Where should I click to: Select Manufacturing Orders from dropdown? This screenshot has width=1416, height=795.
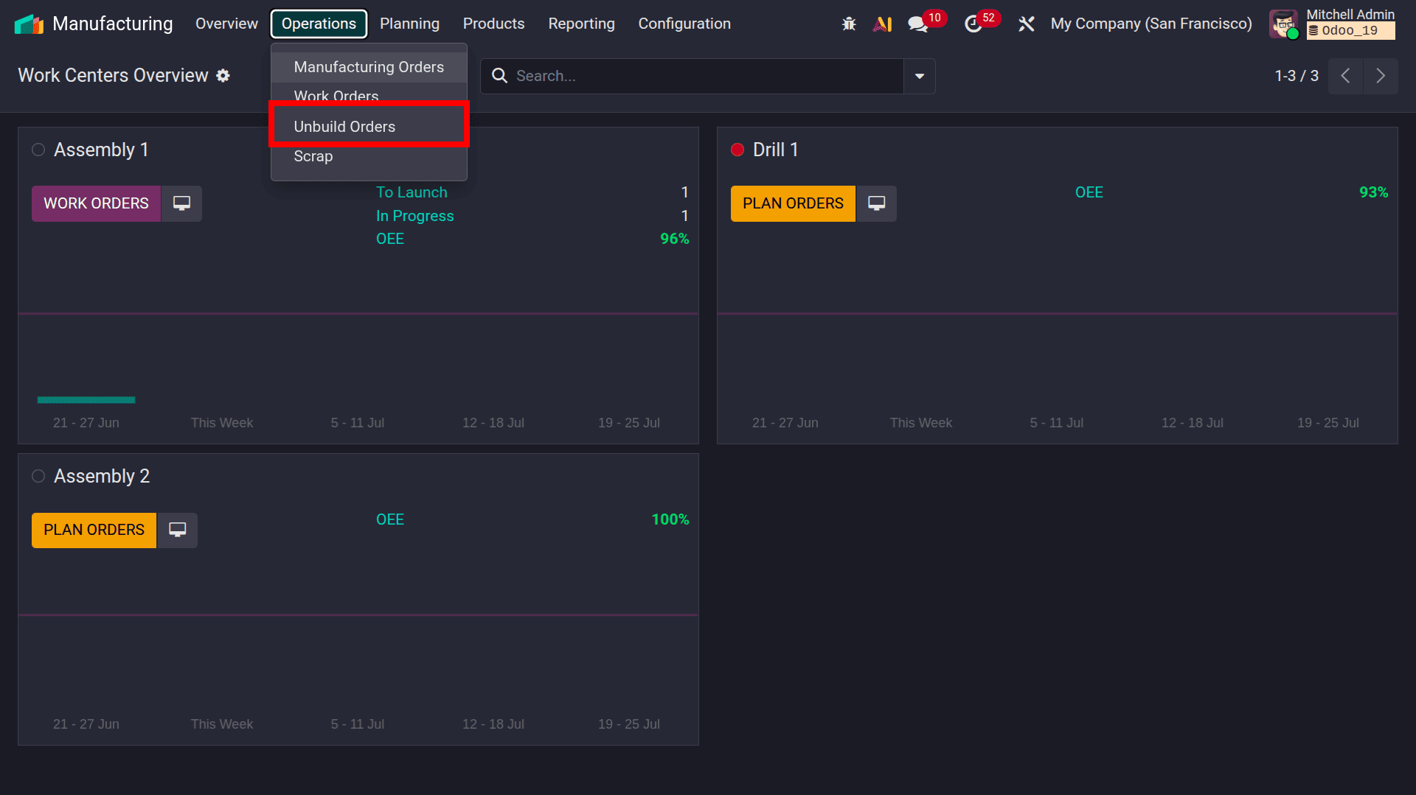(369, 67)
